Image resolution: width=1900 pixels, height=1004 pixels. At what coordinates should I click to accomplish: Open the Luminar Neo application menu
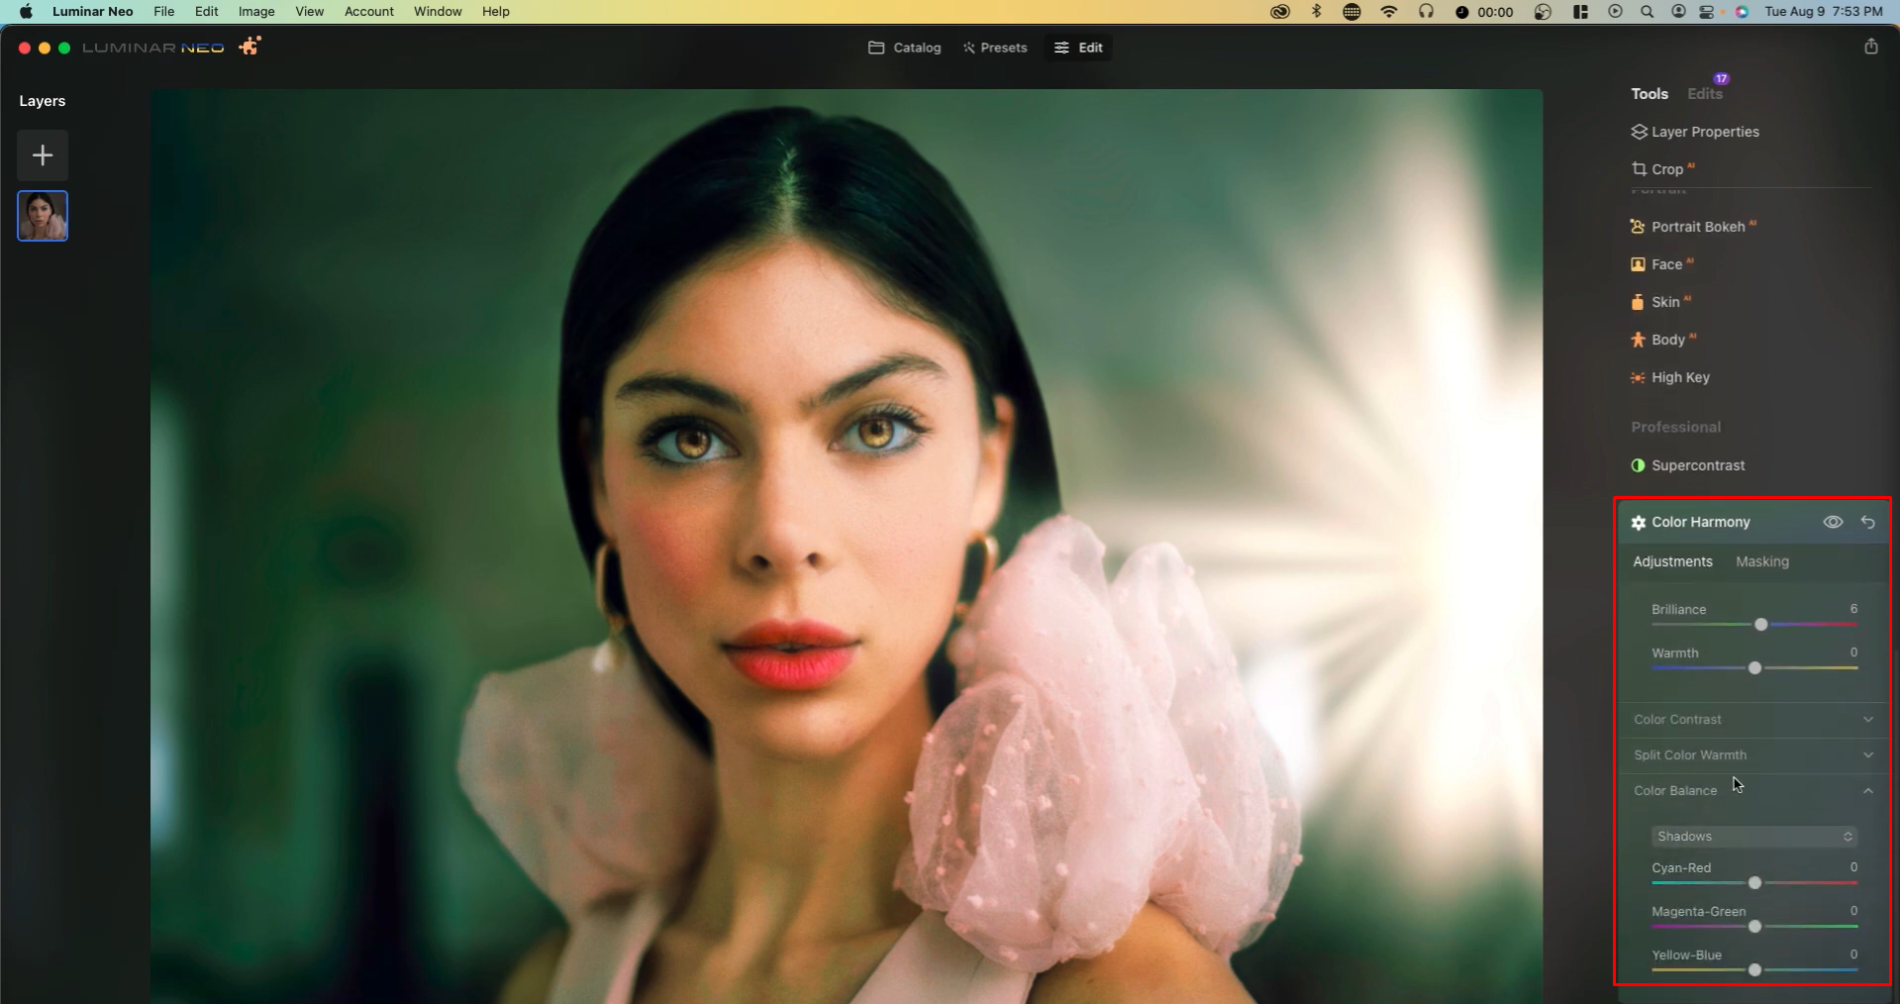(93, 12)
